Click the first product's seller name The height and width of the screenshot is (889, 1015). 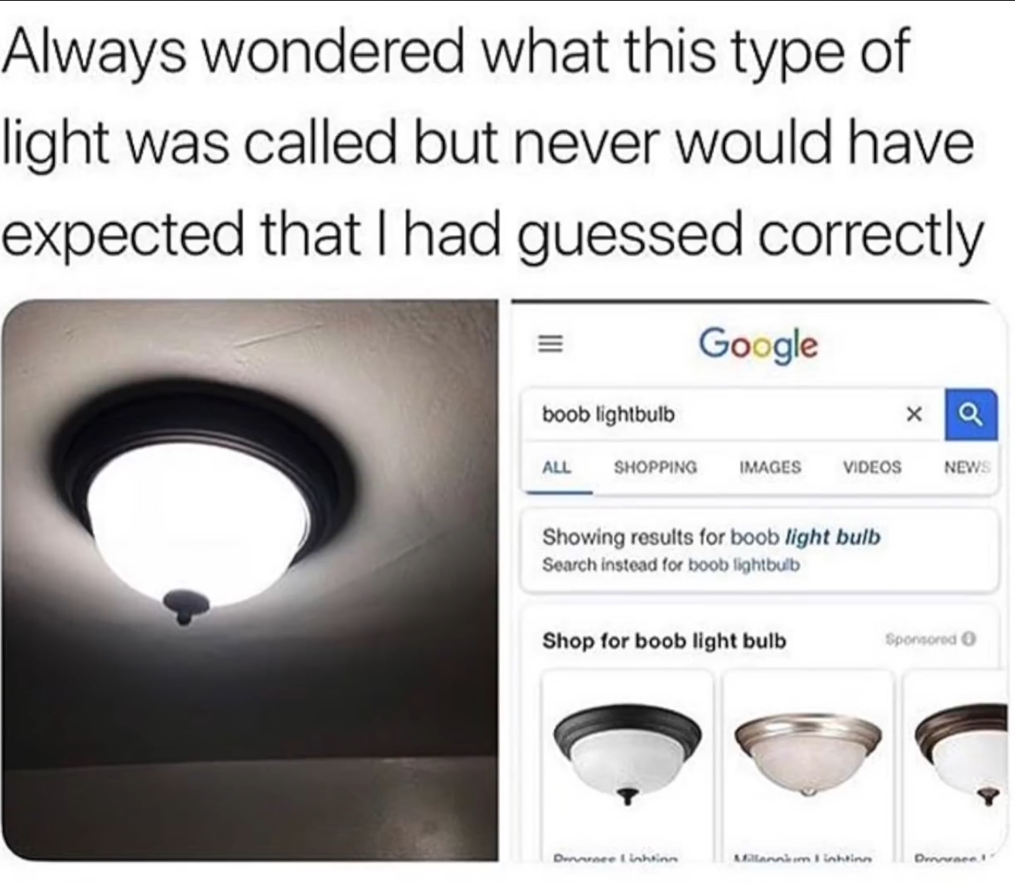pos(615,857)
